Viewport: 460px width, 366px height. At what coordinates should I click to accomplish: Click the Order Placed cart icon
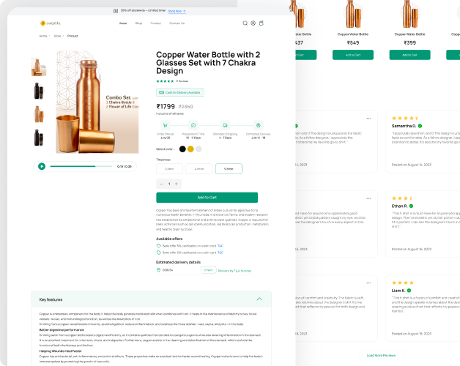166,125
